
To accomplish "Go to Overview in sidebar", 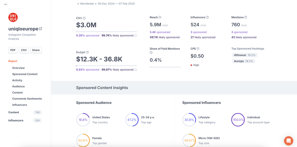I will (x=18, y=68).
